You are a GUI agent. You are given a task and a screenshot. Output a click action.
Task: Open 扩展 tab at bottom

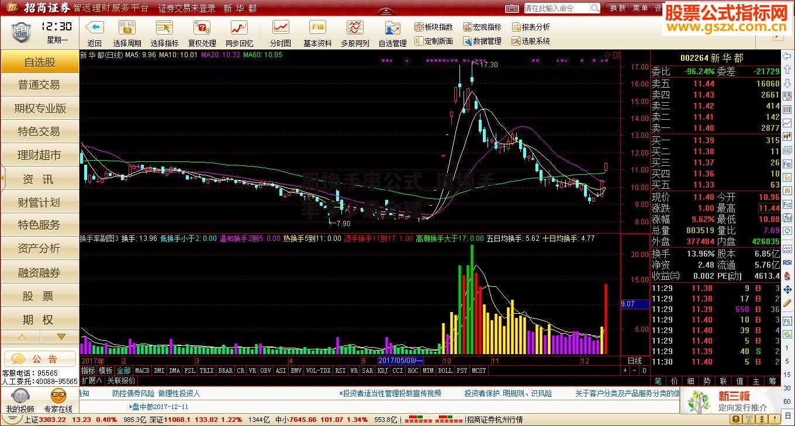tap(91, 380)
